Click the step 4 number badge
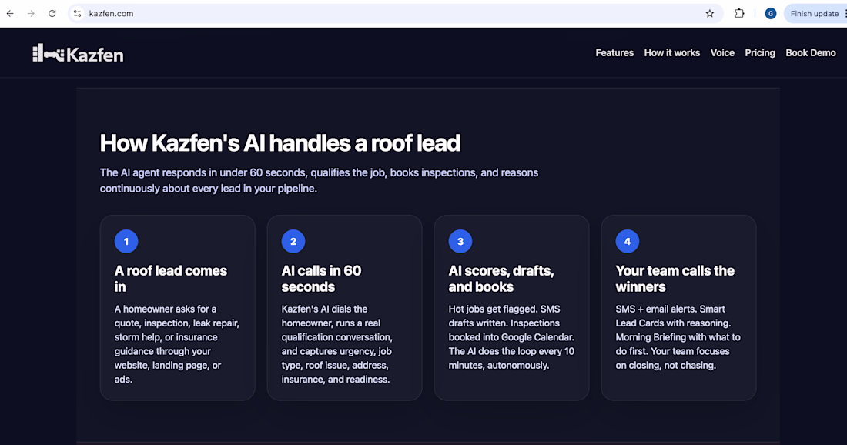The width and height of the screenshot is (847, 445). point(627,242)
